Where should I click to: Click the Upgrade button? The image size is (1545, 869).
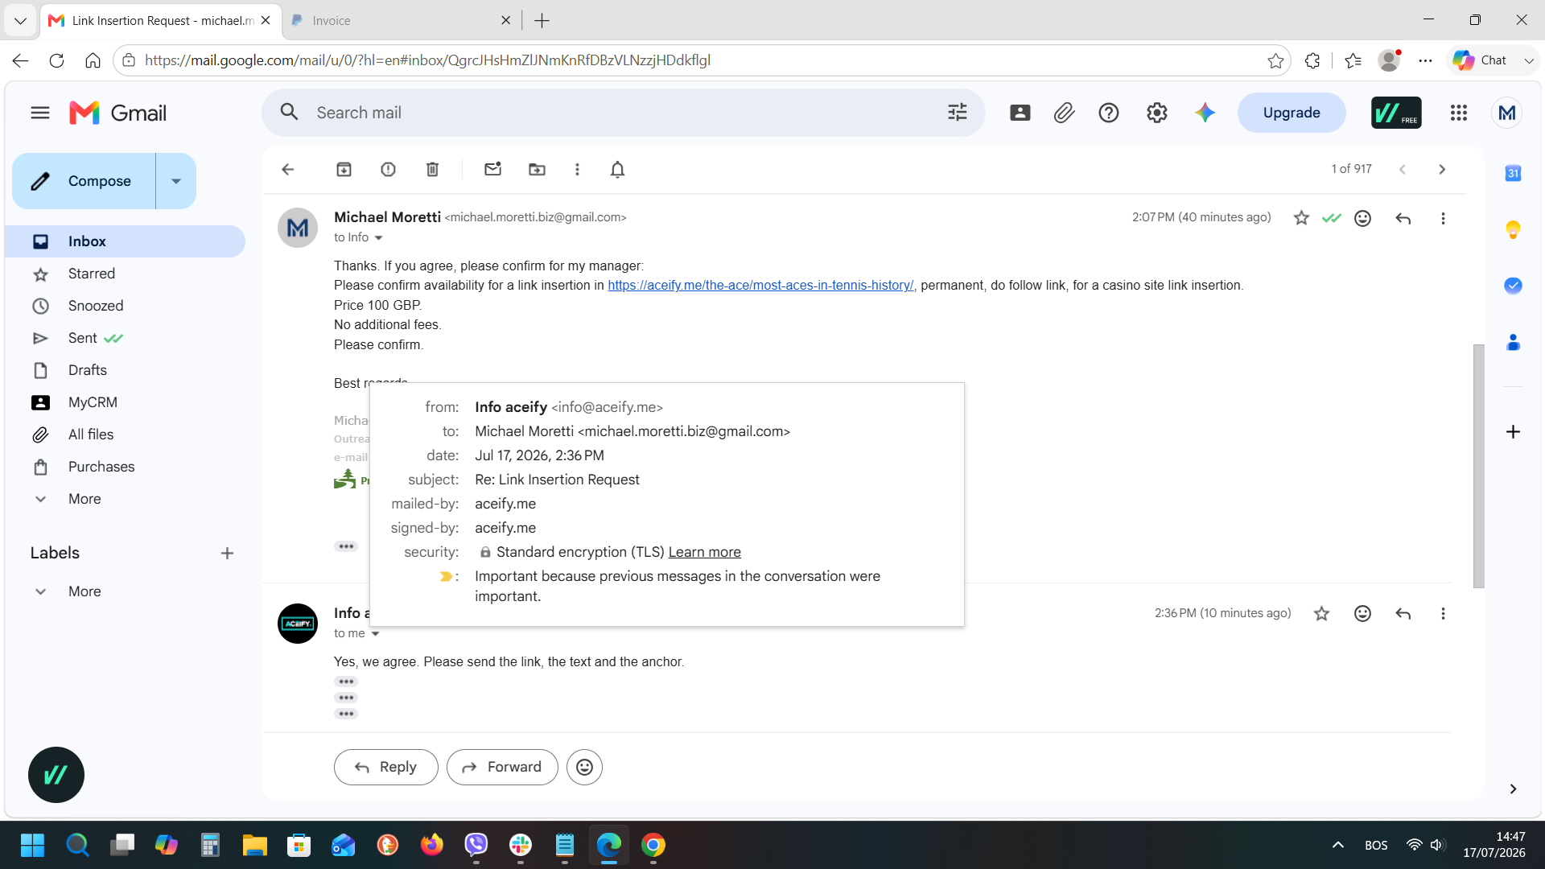(1292, 113)
